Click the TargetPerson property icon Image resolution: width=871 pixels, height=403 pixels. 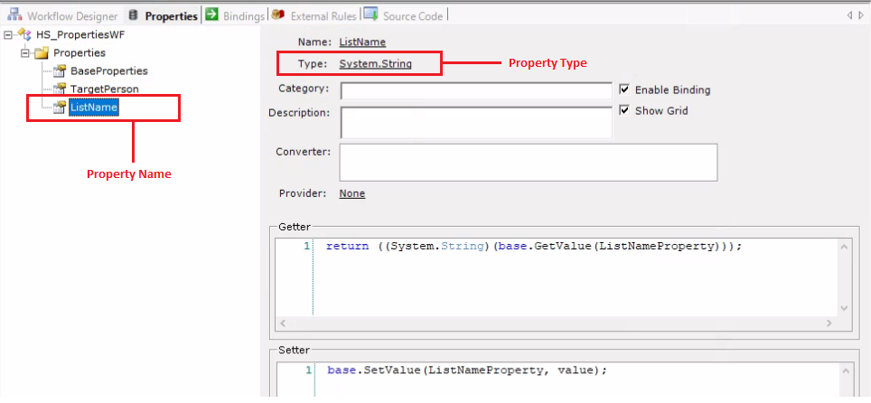coord(60,89)
